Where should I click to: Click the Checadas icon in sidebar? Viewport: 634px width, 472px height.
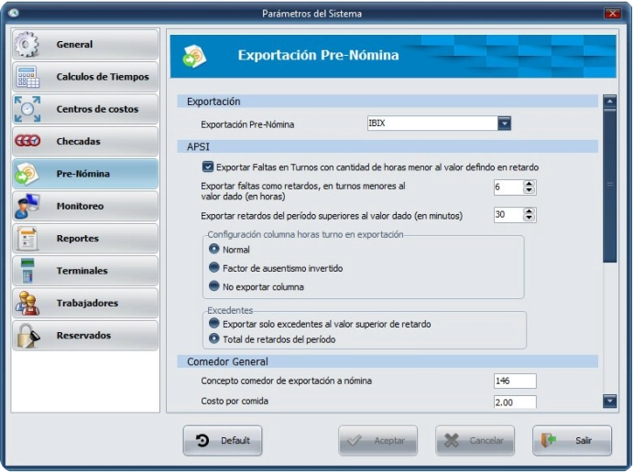click(x=27, y=142)
